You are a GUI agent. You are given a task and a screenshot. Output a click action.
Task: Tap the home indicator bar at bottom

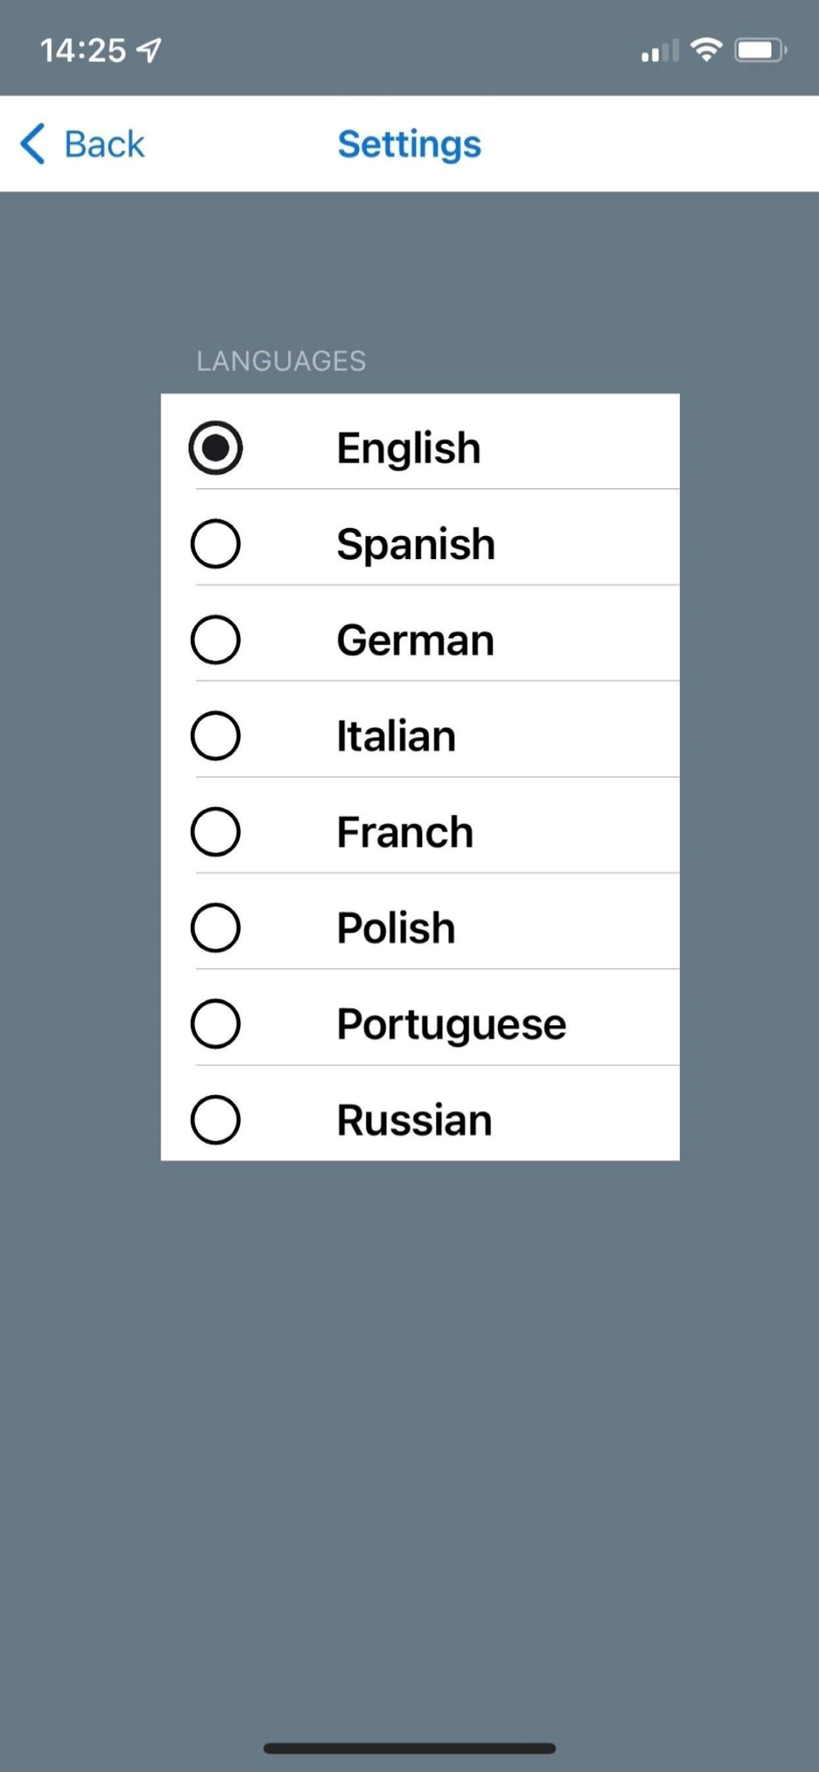(x=409, y=1748)
